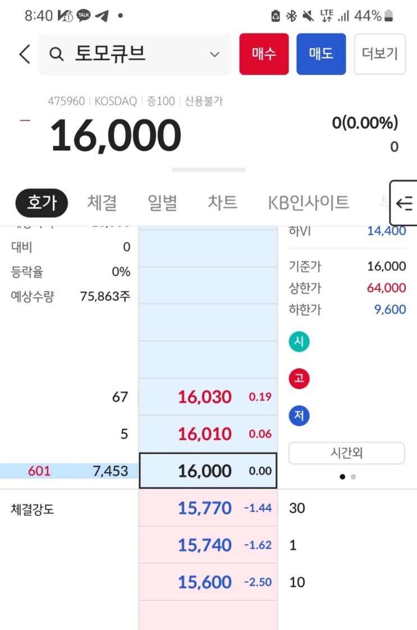Open the KB인사이트 tab
The image size is (417, 630).
coord(308,203)
